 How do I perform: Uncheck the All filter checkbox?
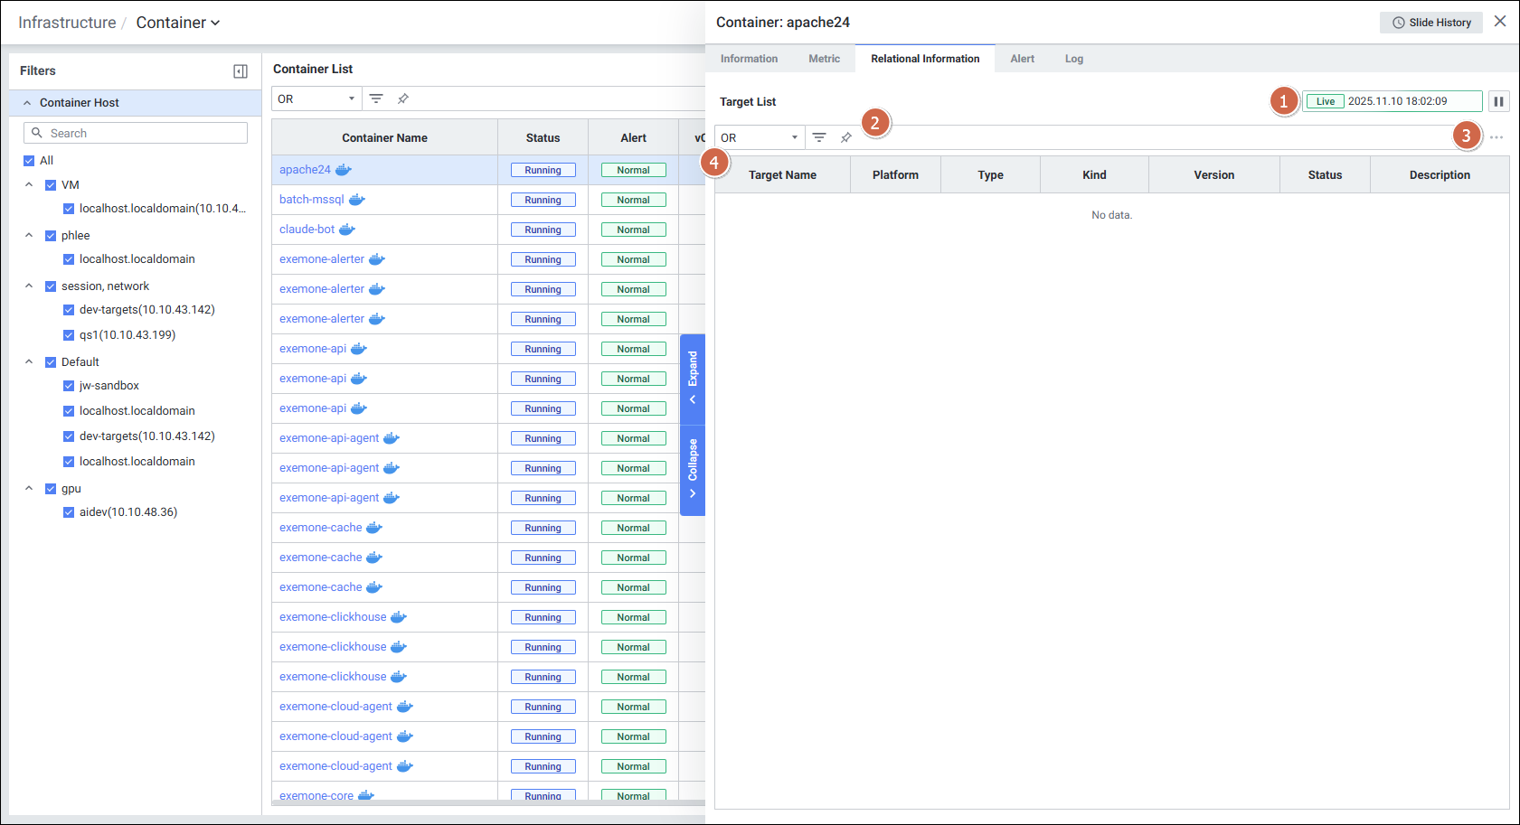coord(29,161)
